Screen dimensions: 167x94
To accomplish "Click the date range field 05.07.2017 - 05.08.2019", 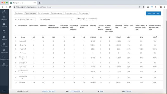I will pyautogui.click(x=25, y=19).
